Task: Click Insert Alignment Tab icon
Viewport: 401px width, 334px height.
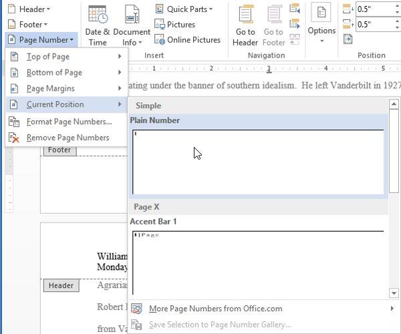Action: click(348, 39)
